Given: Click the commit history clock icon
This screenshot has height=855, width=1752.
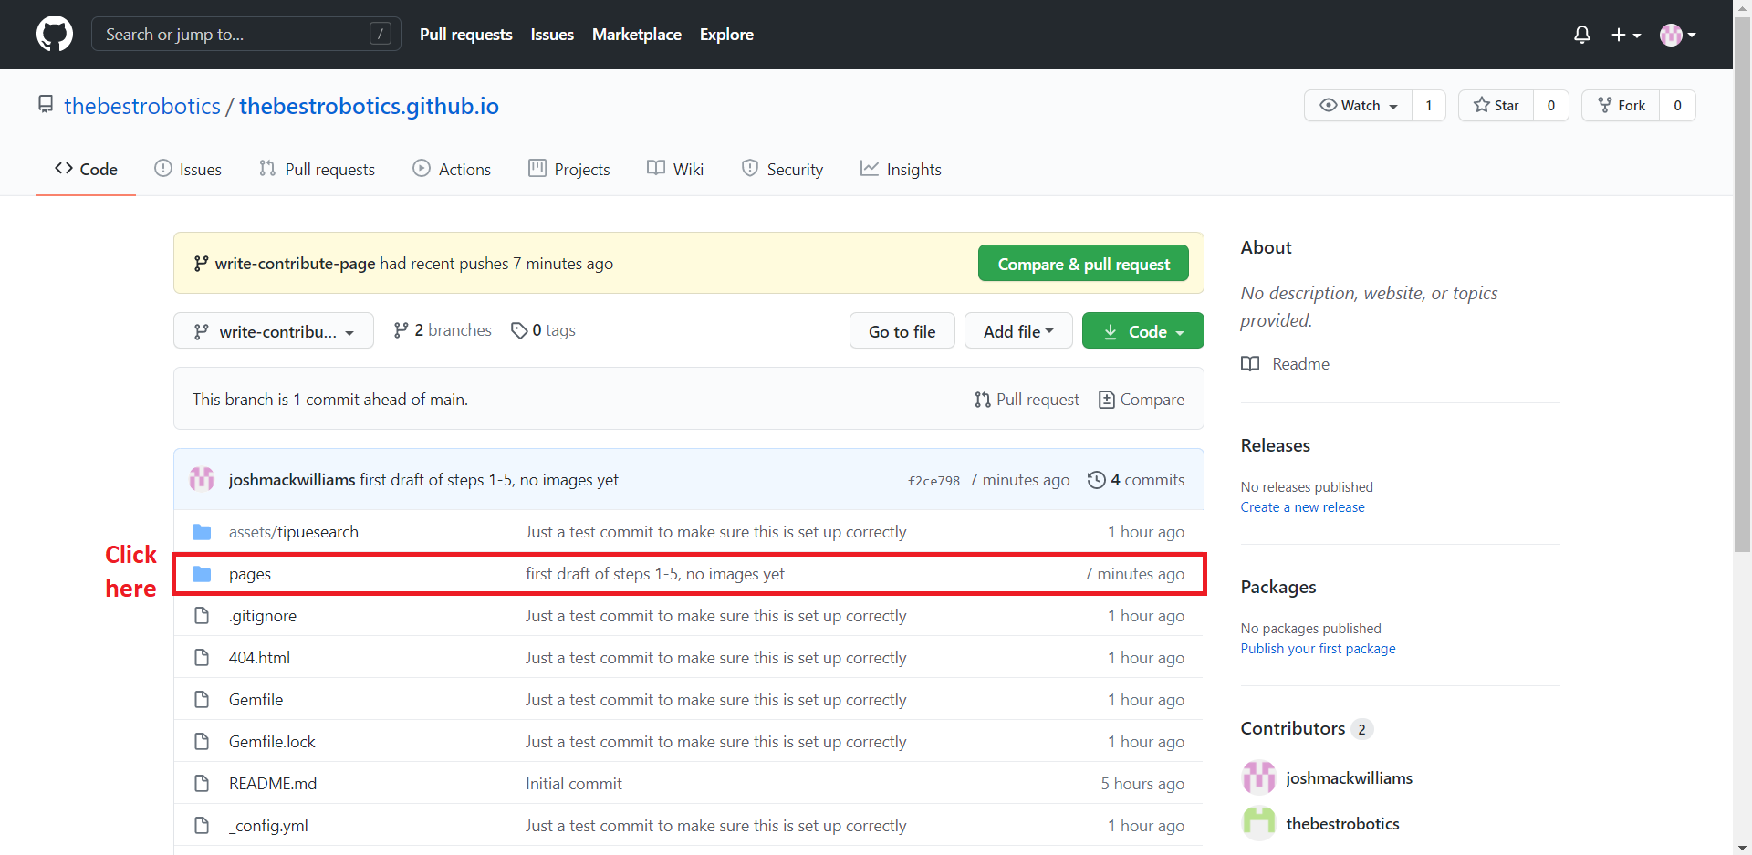Looking at the screenshot, I should point(1097,480).
